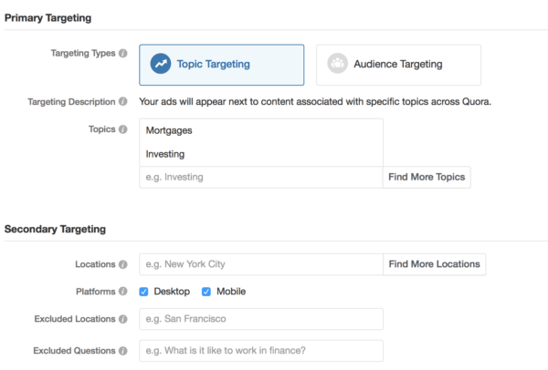Open the info icon beside Excluded Locations
548x370 pixels.
[122, 319]
